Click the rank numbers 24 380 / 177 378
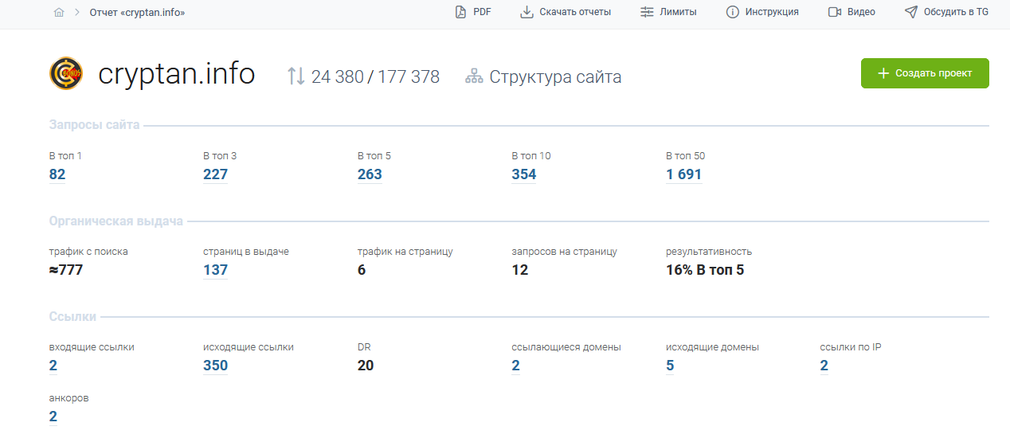The image size is (1010, 442). 375,77
